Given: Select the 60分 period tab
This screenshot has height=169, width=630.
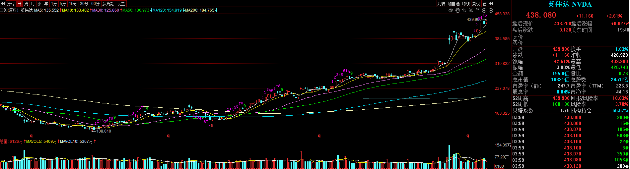Looking at the screenshot, I should (x=95, y=4).
